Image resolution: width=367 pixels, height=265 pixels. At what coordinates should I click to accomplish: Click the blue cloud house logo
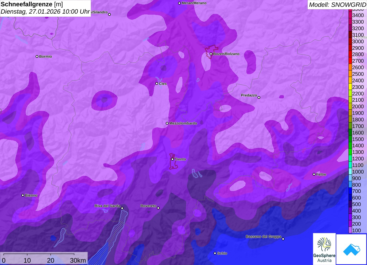(x=352, y=249)
